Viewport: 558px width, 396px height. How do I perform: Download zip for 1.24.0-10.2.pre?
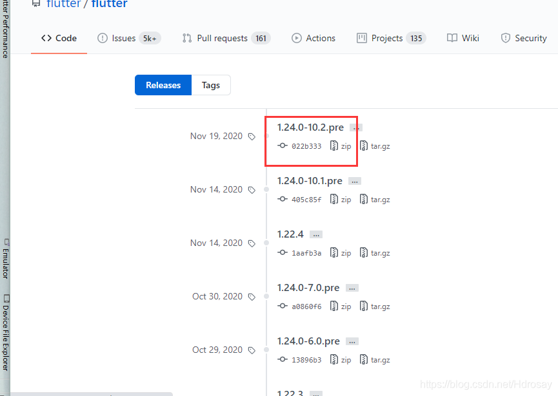click(341, 146)
